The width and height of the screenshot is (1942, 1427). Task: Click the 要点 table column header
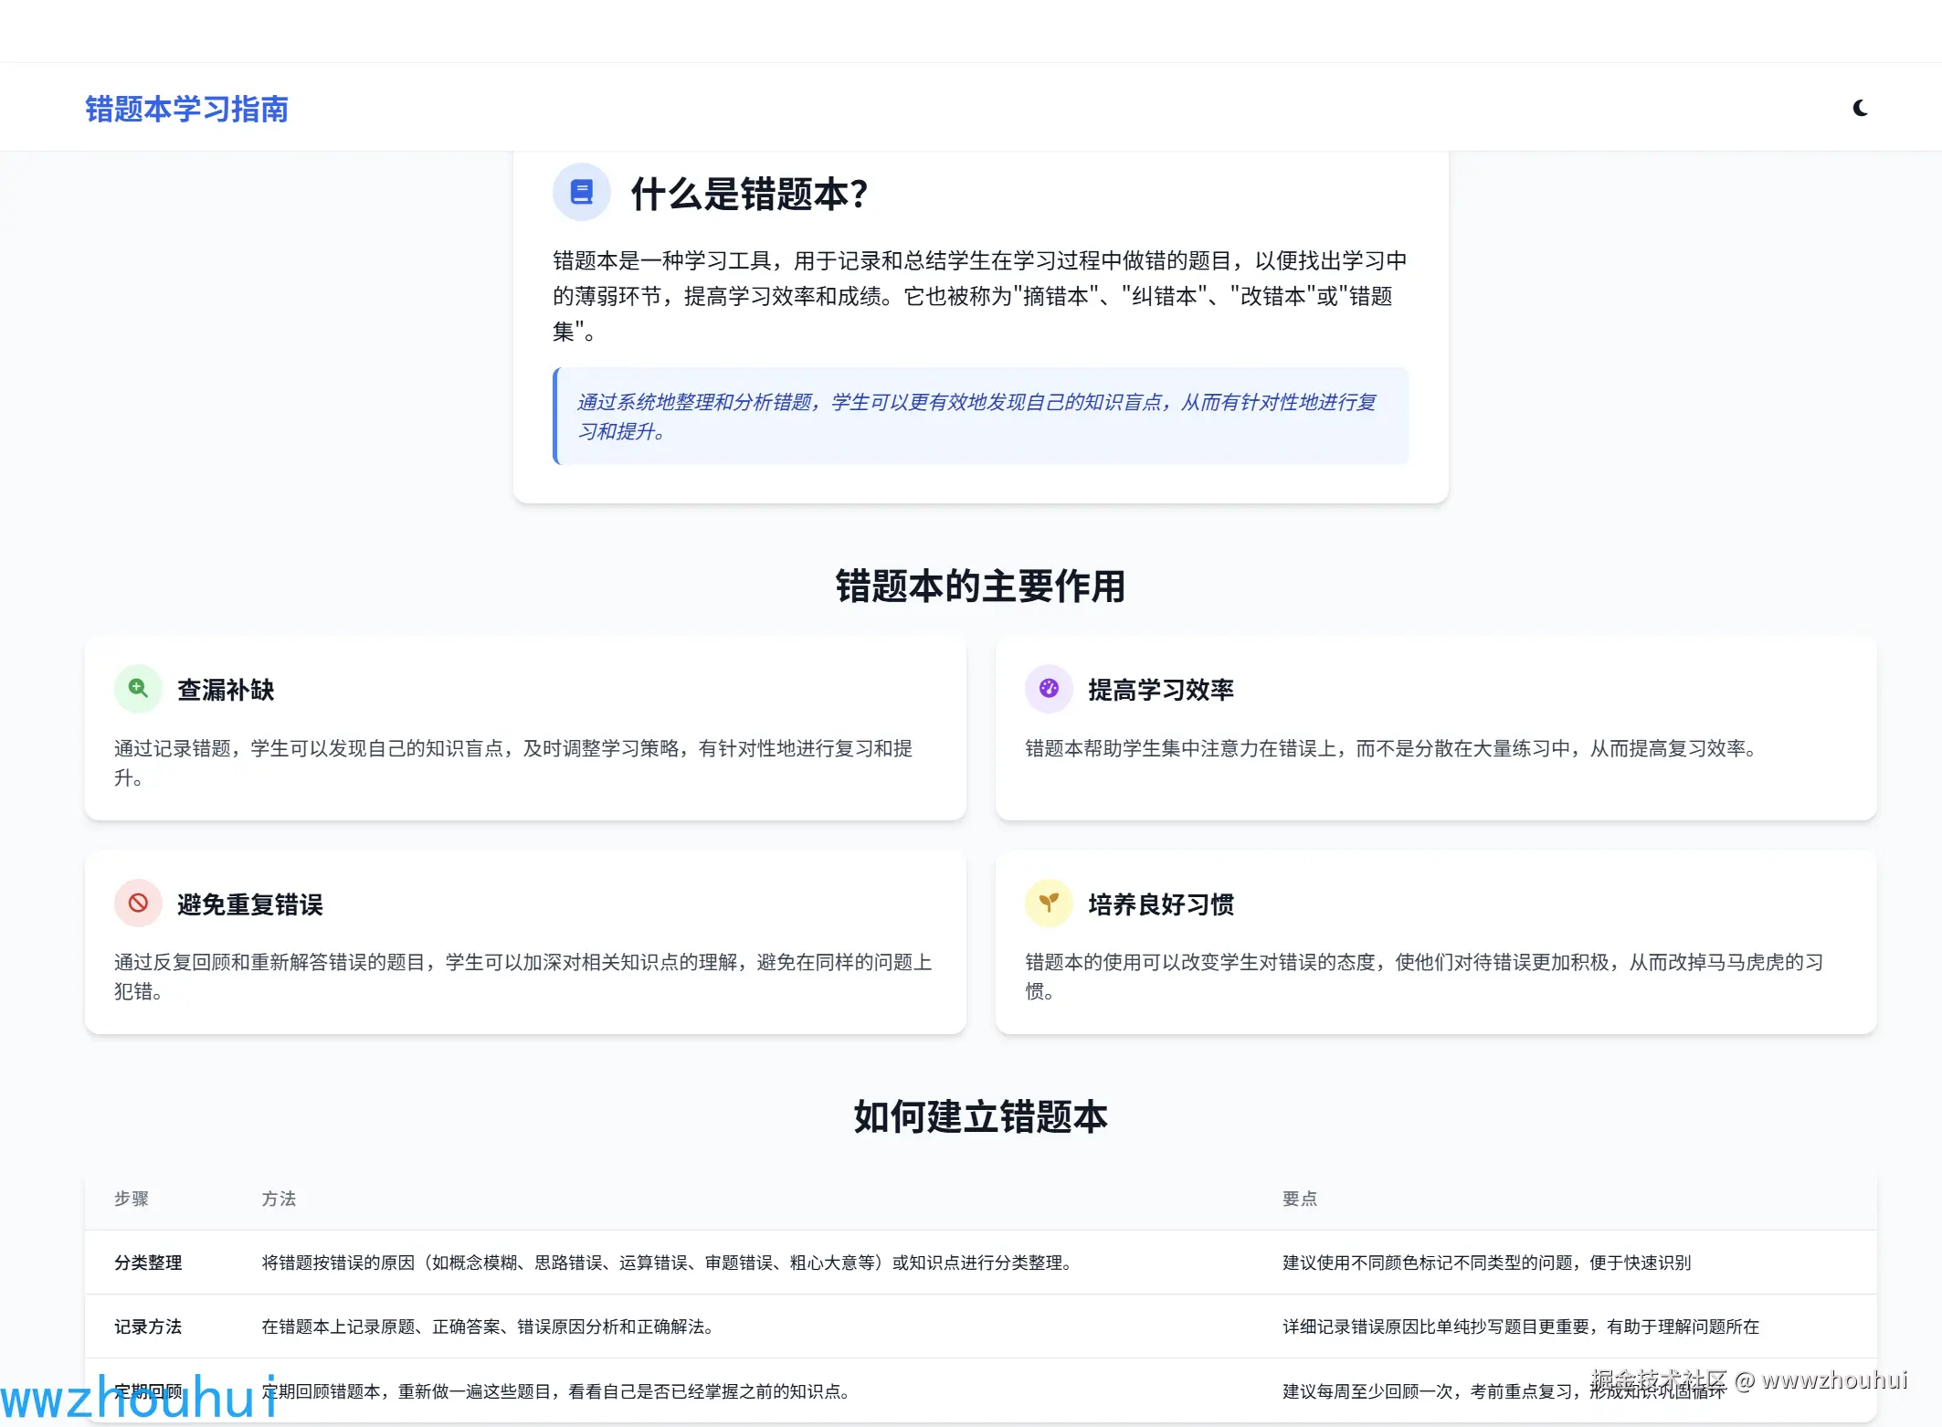(x=1299, y=1199)
